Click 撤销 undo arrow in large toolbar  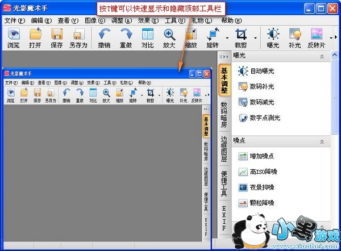105,34
